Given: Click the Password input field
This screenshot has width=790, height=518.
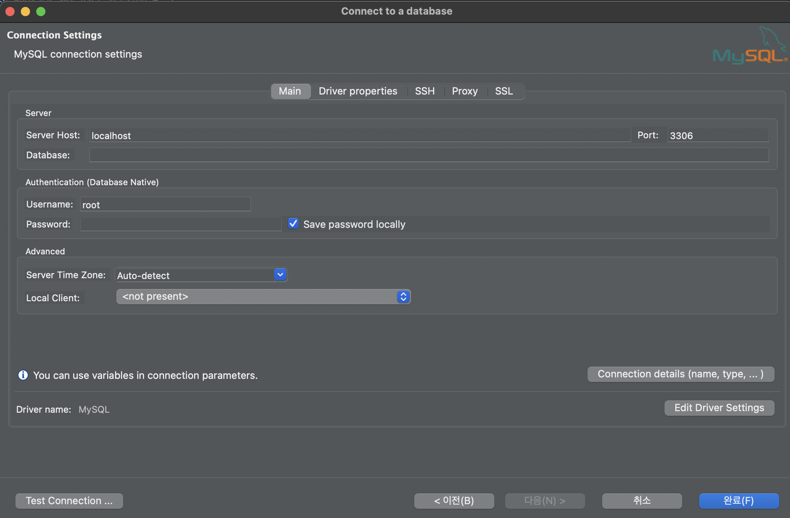Looking at the screenshot, I should click(x=181, y=224).
